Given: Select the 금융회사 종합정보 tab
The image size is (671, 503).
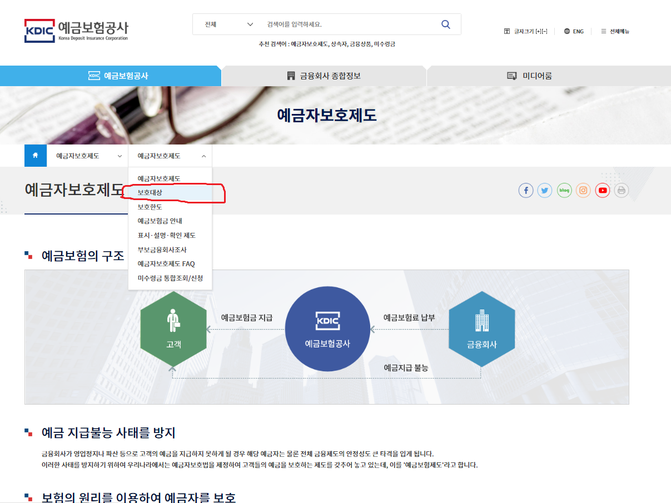Looking at the screenshot, I should 324,76.
